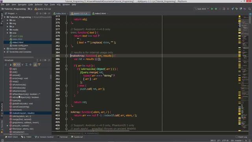Click the UTF-8 encoding in status bar
The width and height of the screenshot is (252, 142).
point(225,140)
